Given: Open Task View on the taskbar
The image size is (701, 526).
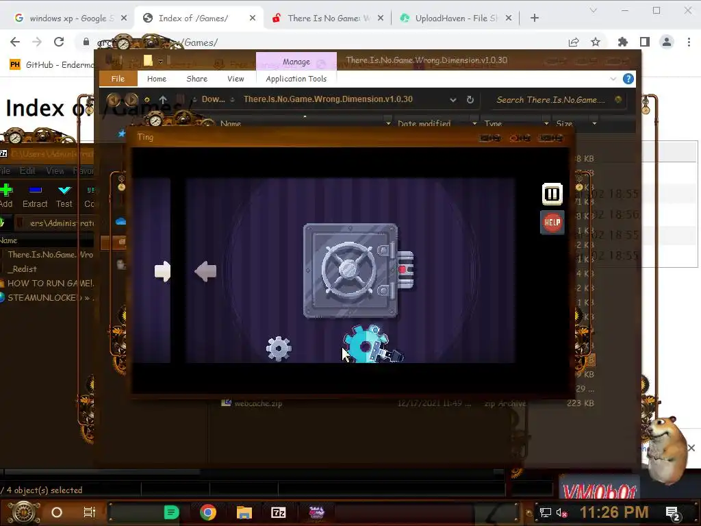Looking at the screenshot, I should (x=90, y=512).
